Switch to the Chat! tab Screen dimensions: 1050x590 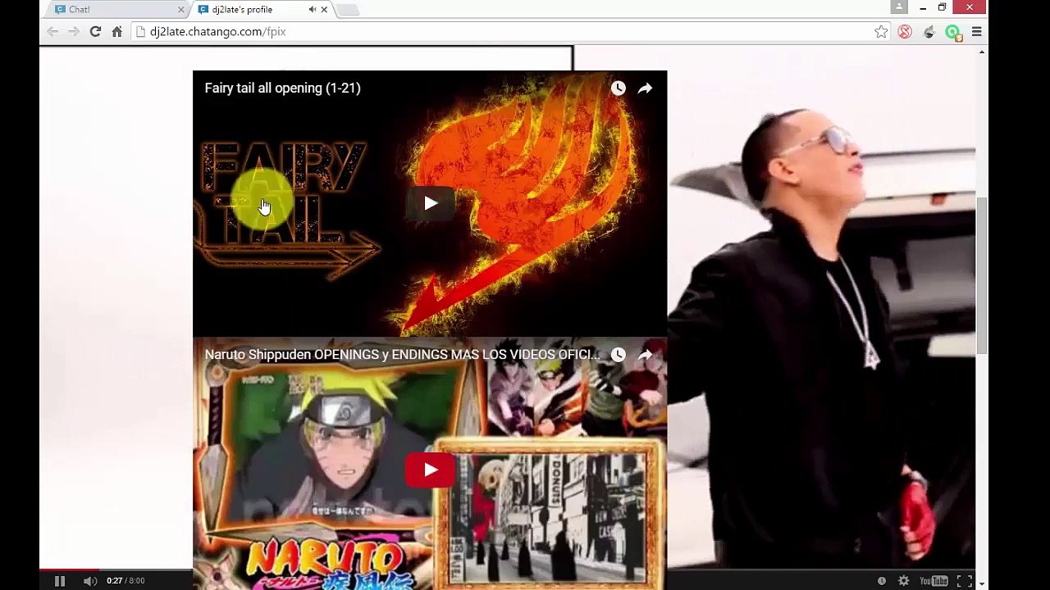(x=117, y=9)
